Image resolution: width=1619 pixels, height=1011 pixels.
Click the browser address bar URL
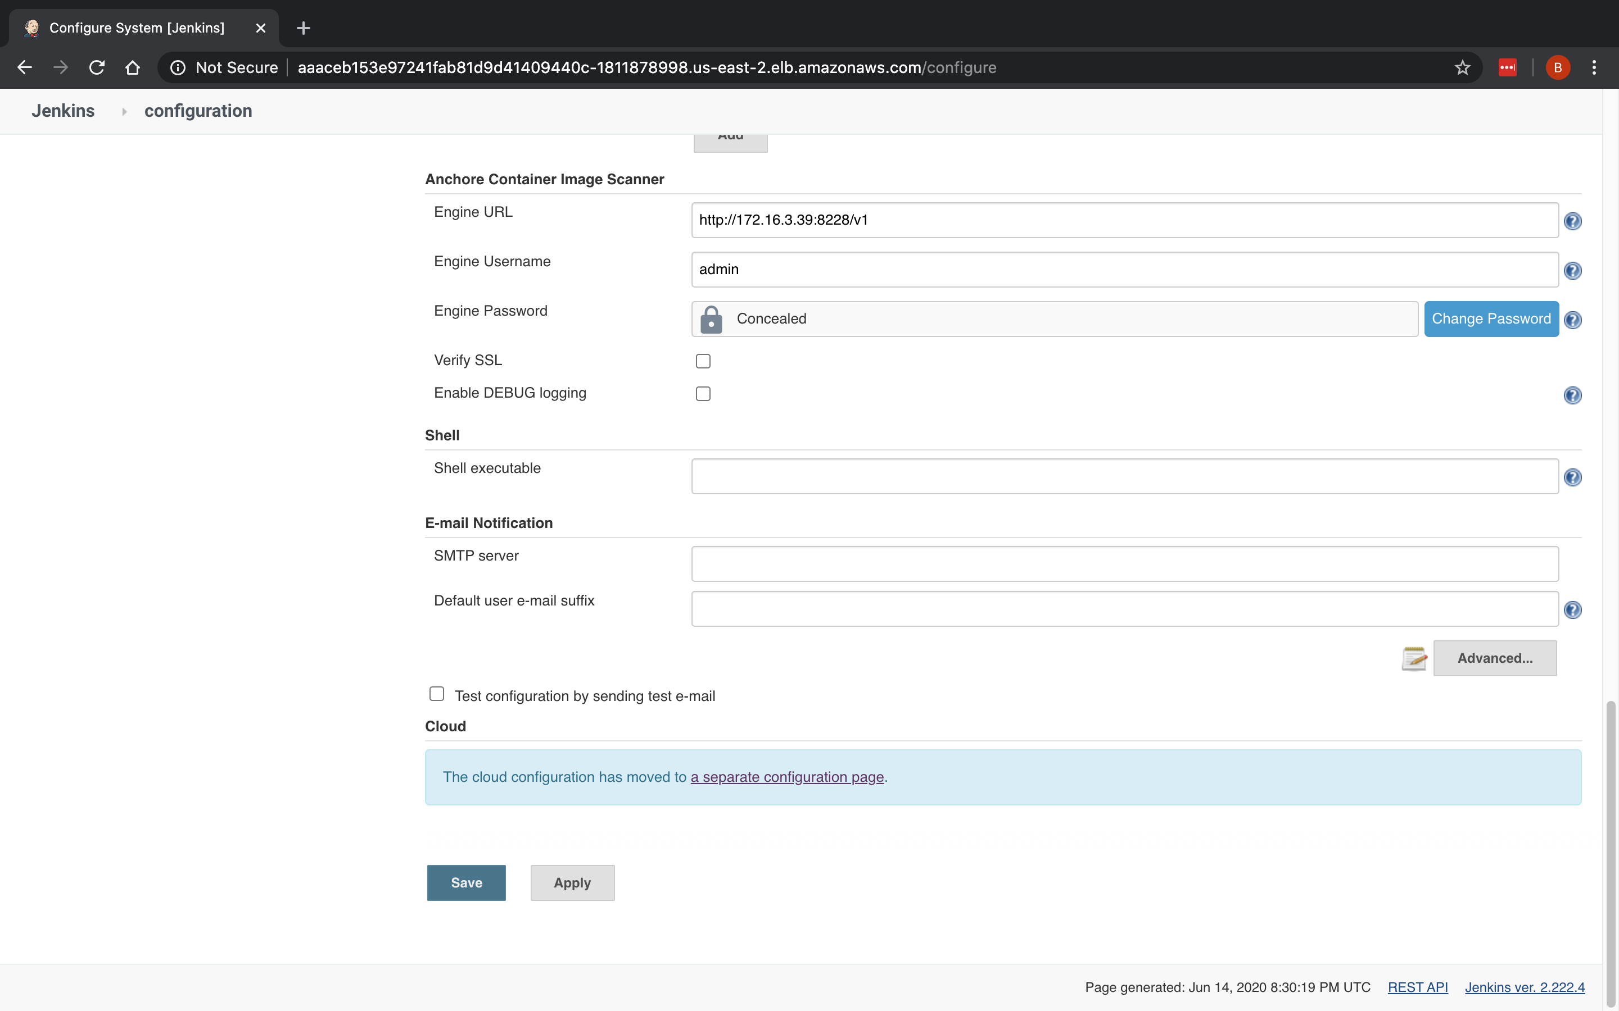click(646, 67)
